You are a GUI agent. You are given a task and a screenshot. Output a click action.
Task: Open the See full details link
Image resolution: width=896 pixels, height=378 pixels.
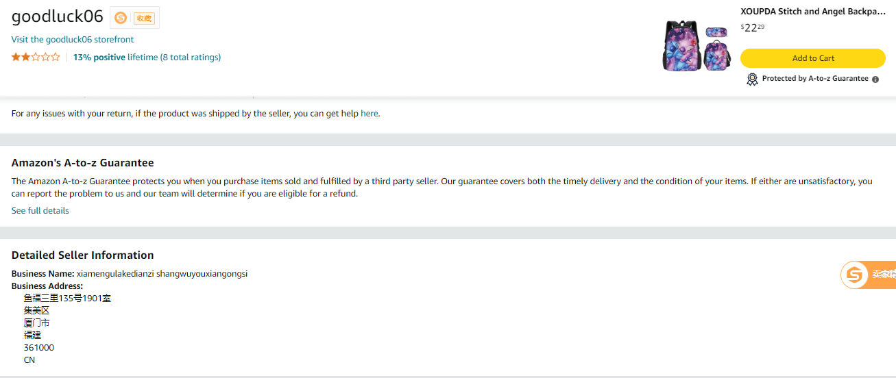40,211
